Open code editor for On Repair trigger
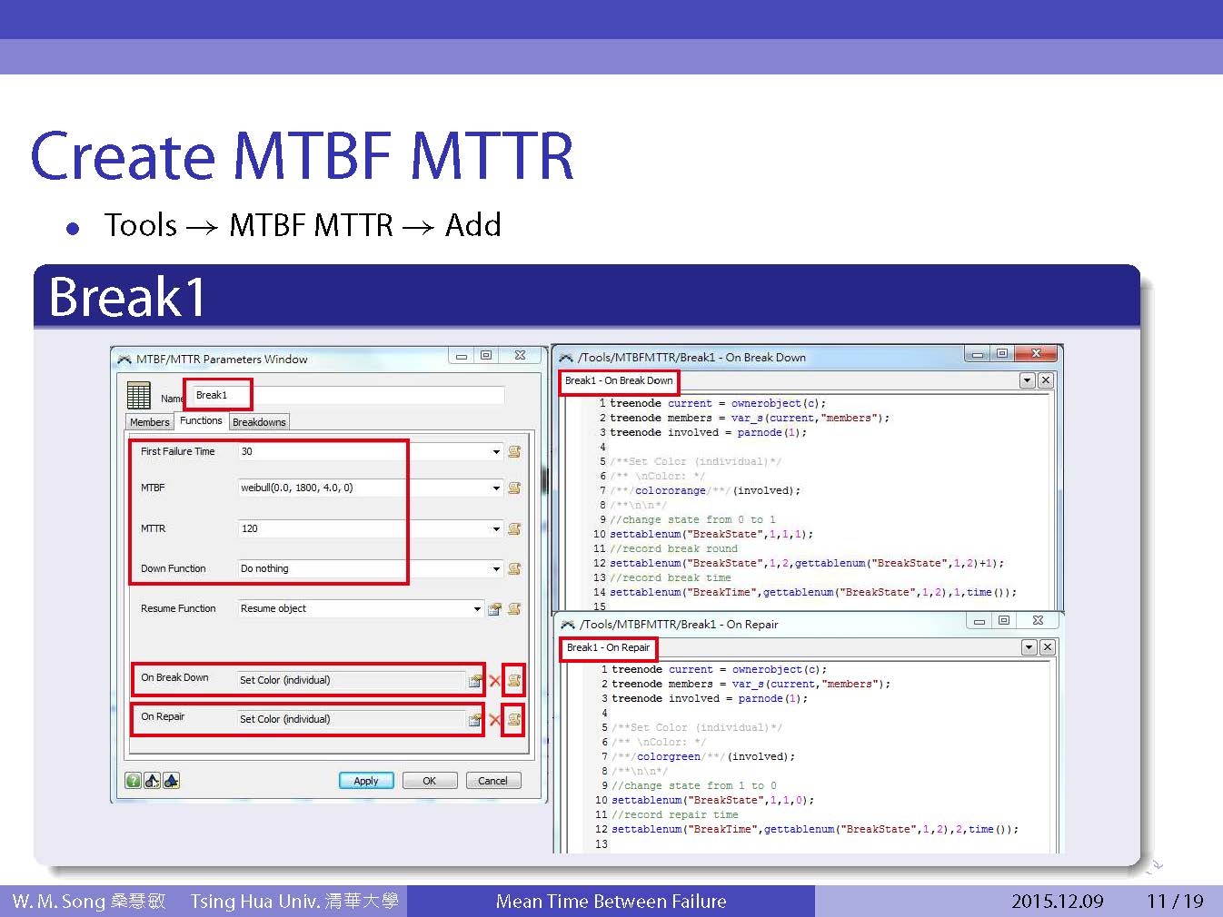Screen dimensions: 1223x917 coord(513,719)
